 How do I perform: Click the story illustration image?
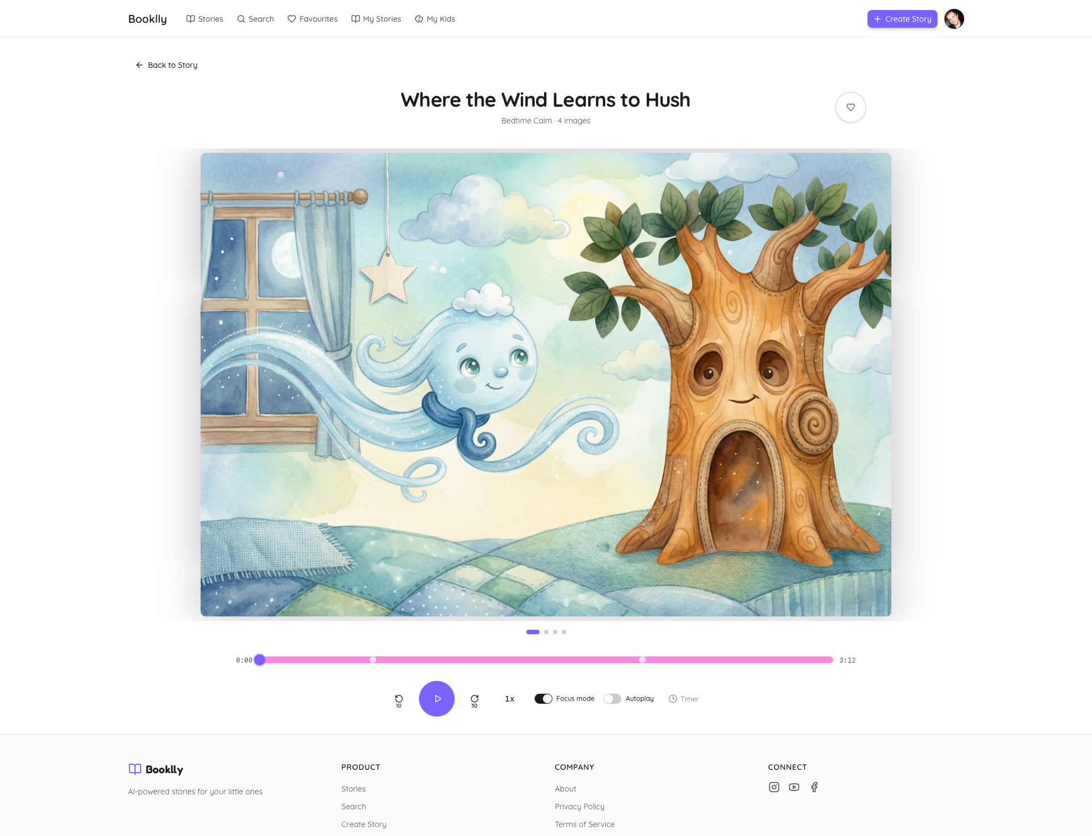(546, 384)
